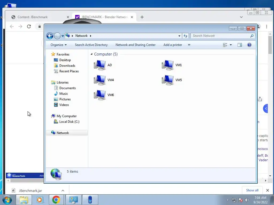This screenshot has width=274, height=205.
Task: Show hidden tray icons arrow
Action: click(227, 200)
